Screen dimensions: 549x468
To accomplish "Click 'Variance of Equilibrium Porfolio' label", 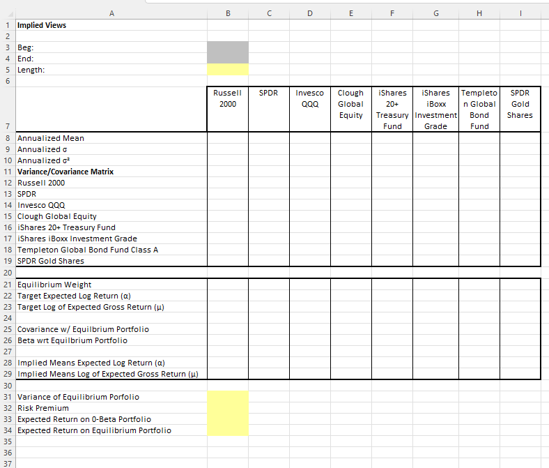I will 111,397.
